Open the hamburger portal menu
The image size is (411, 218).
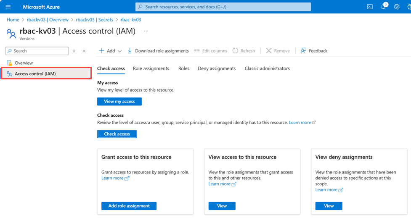pos(8,7)
